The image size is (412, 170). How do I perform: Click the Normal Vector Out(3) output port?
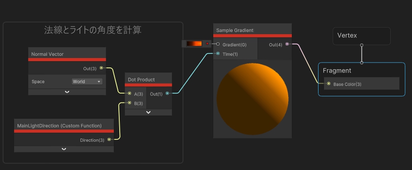pos(102,68)
